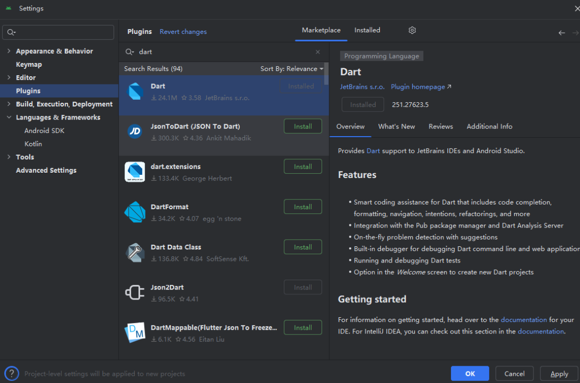This screenshot has height=383, width=580.
Task: Expand Appearance & Behavior section
Action: tap(9, 51)
